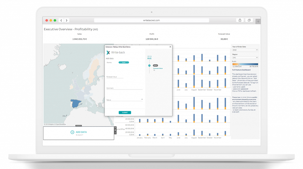
Task: Click the writeback4t.com address bar
Action: (151, 20)
